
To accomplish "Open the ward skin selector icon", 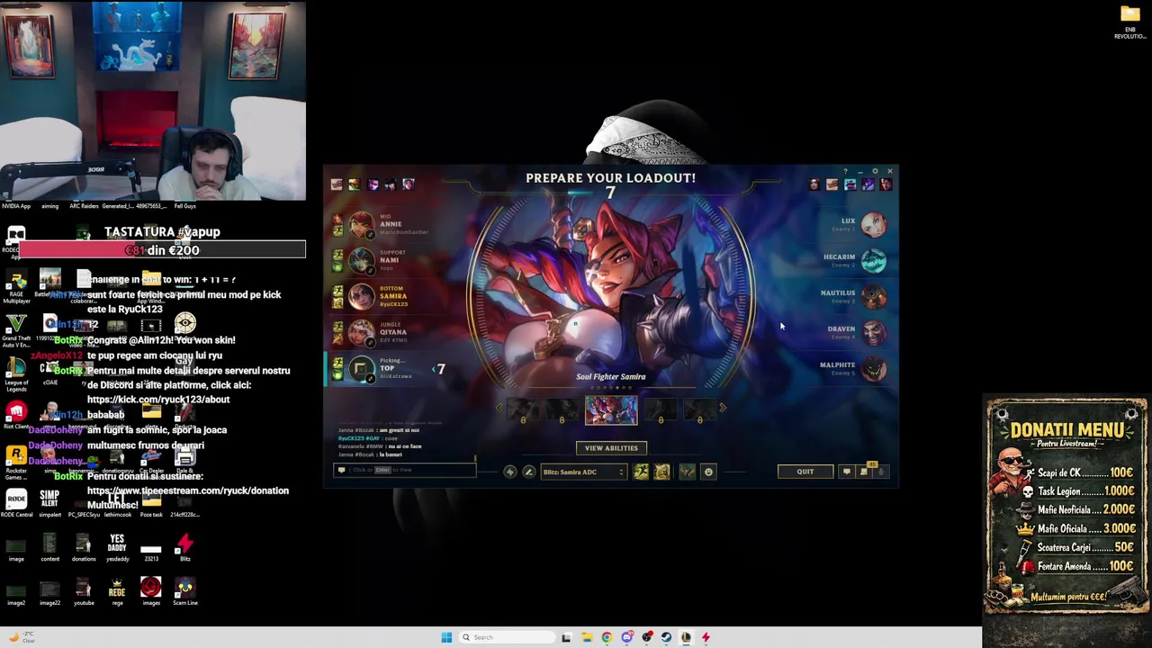I will point(687,472).
